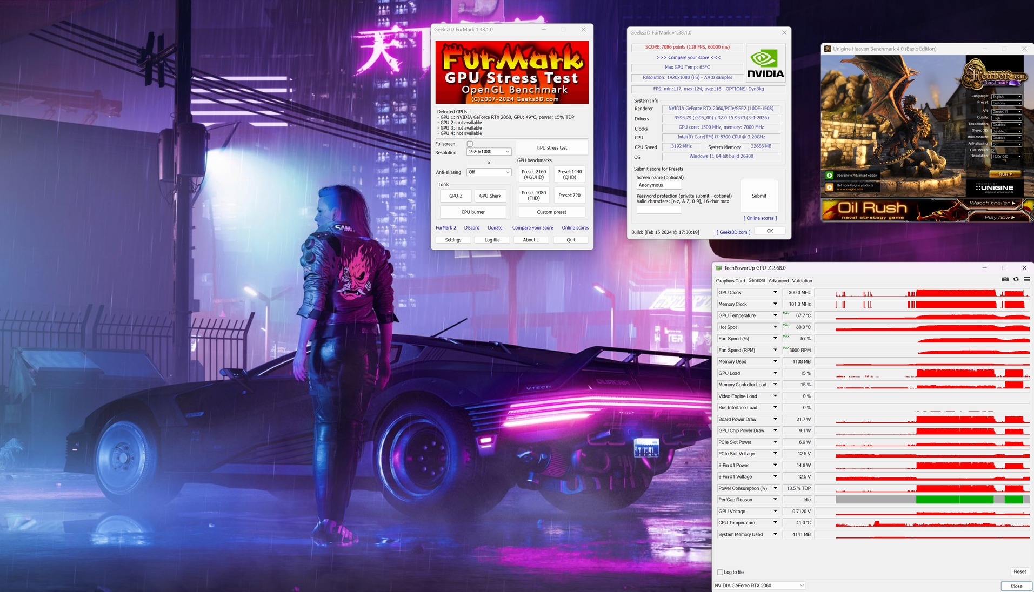Run the Preset:1440 (QHD) benchmark
This screenshot has height=592, width=1034.
570,174
